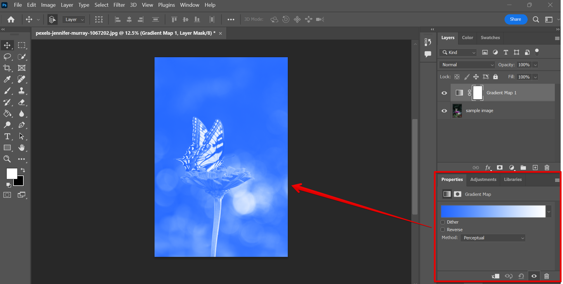Viewport: 563px width, 284px height.
Task: Click the Eraser tool
Action: [21, 102]
